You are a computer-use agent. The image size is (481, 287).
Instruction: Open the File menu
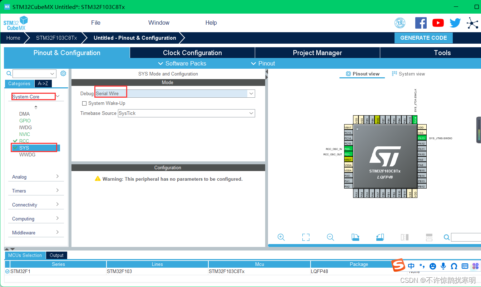point(96,23)
